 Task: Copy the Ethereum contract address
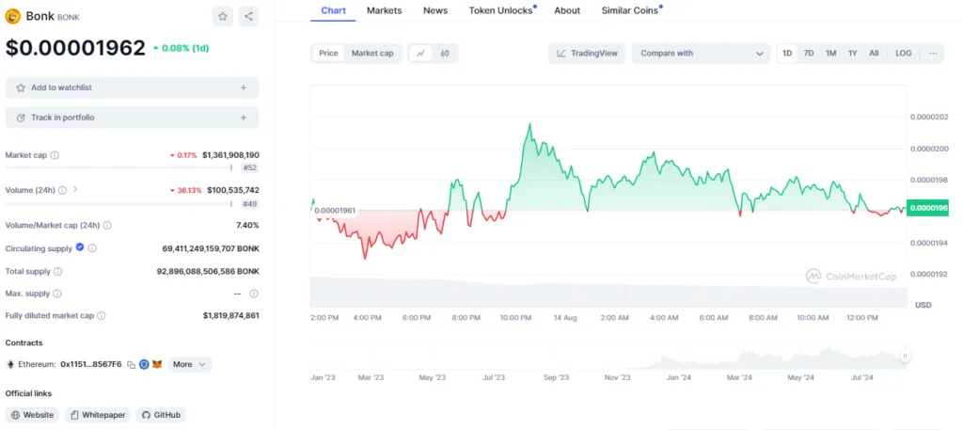[131, 364]
